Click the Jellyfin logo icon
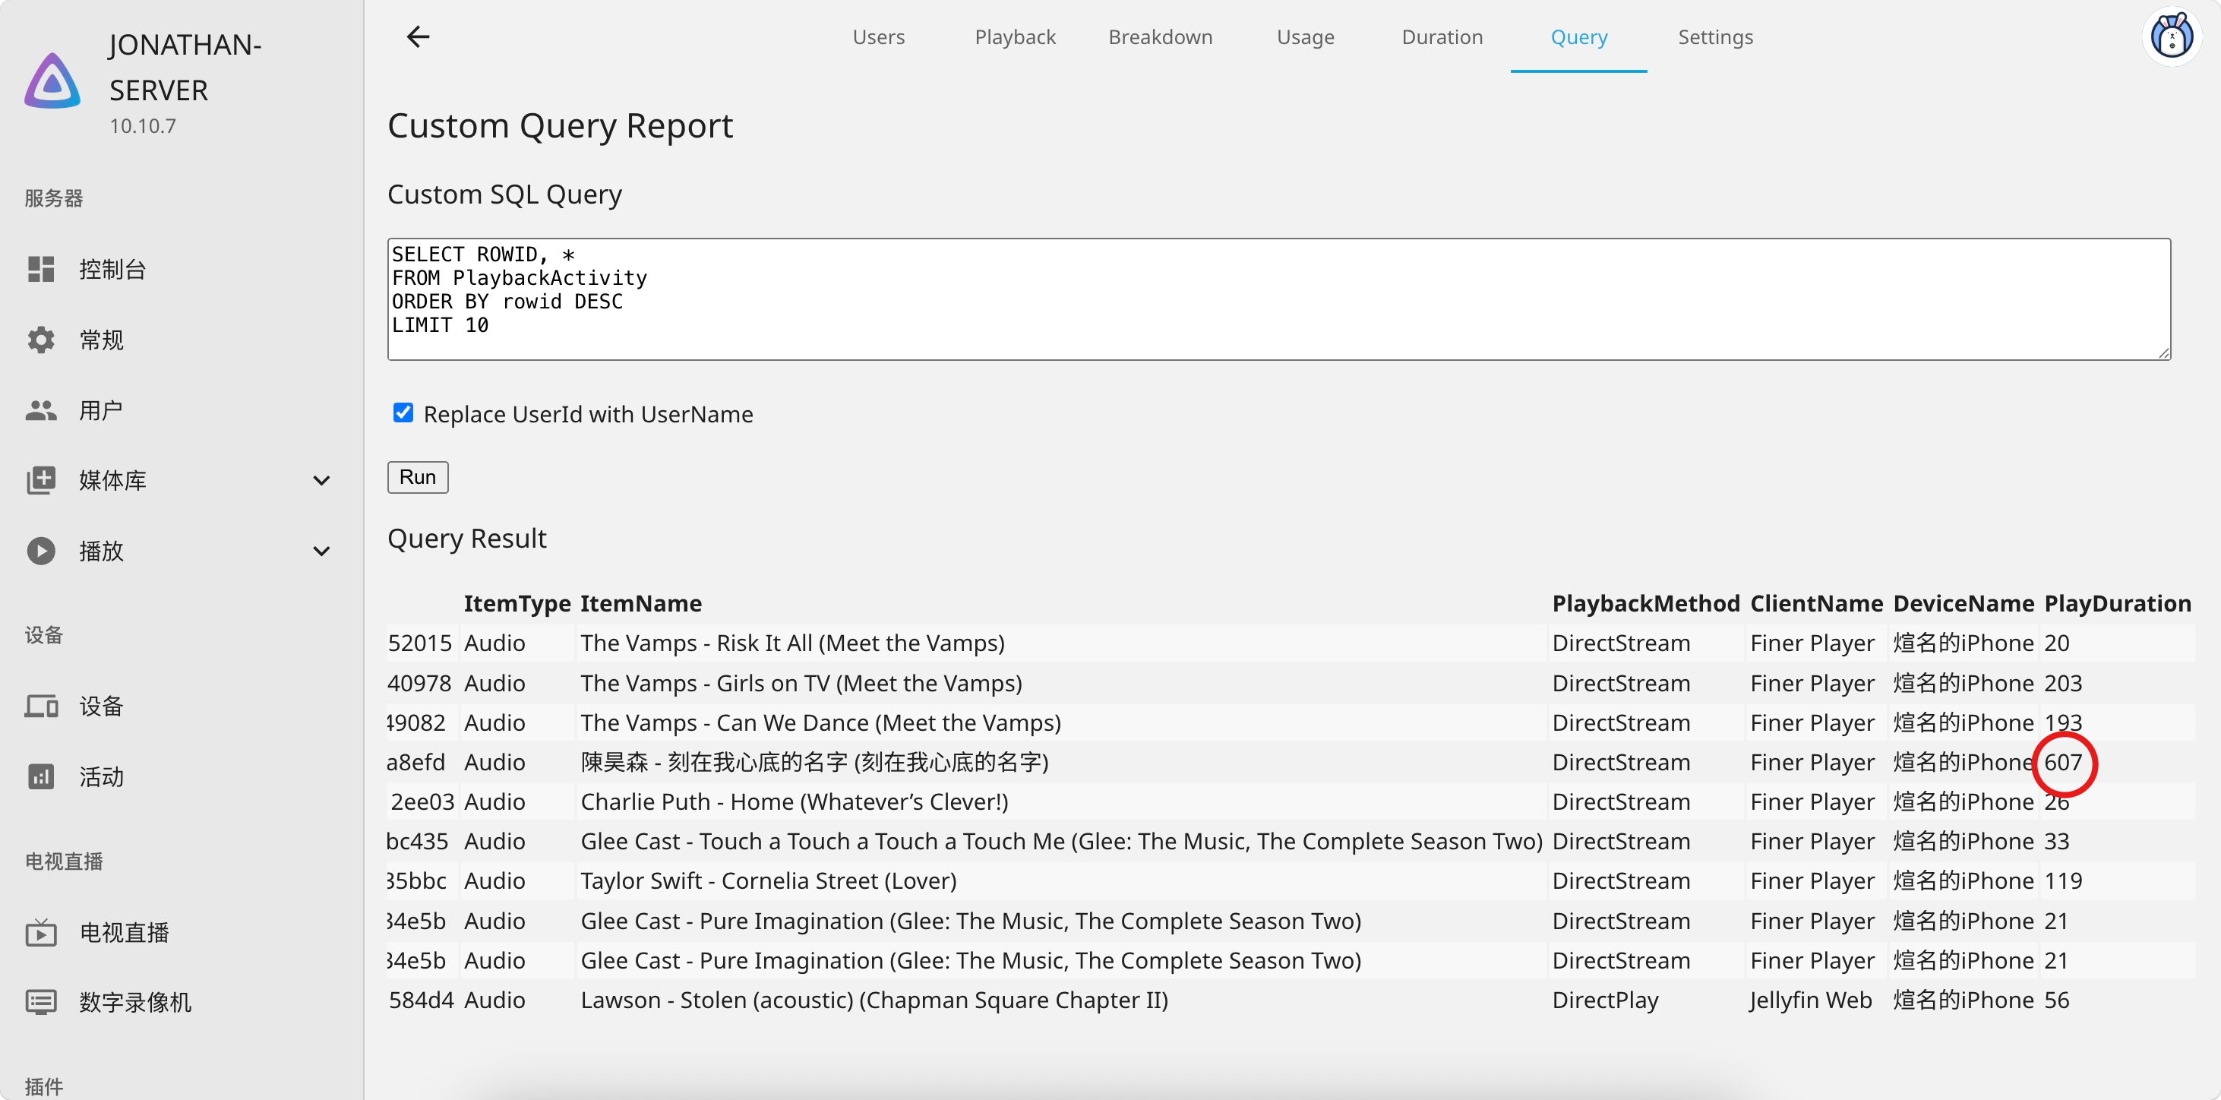This screenshot has height=1100, width=2221. [52, 81]
